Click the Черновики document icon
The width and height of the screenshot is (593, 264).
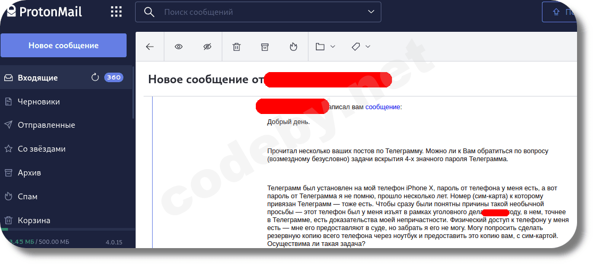point(9,101)
